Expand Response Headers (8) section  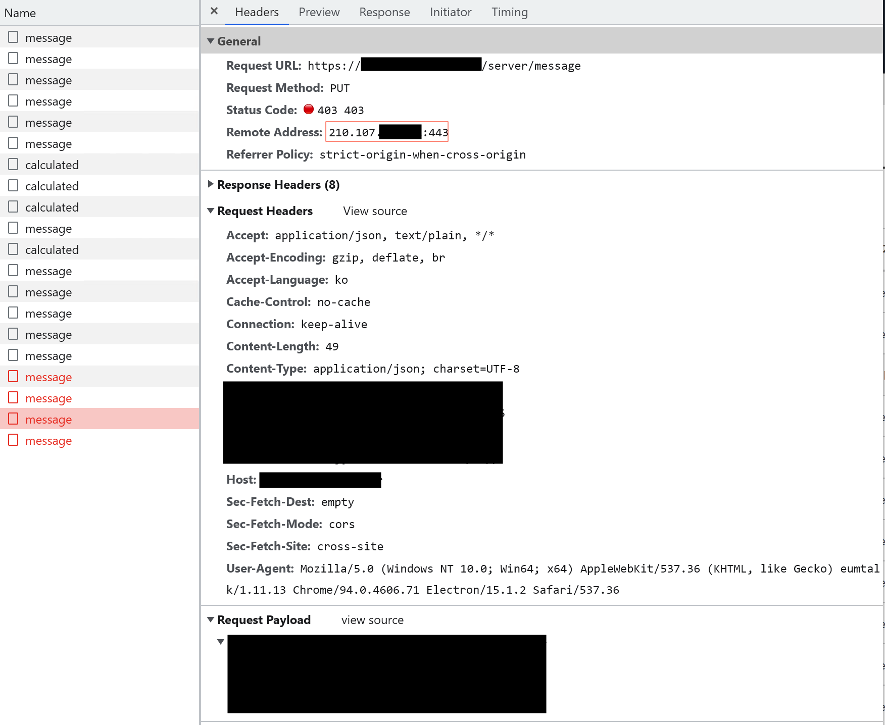tap(211, 184)
